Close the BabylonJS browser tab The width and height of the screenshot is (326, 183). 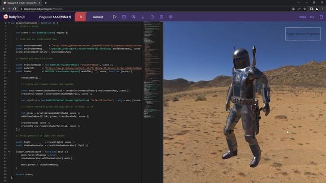tap(39, 3)
